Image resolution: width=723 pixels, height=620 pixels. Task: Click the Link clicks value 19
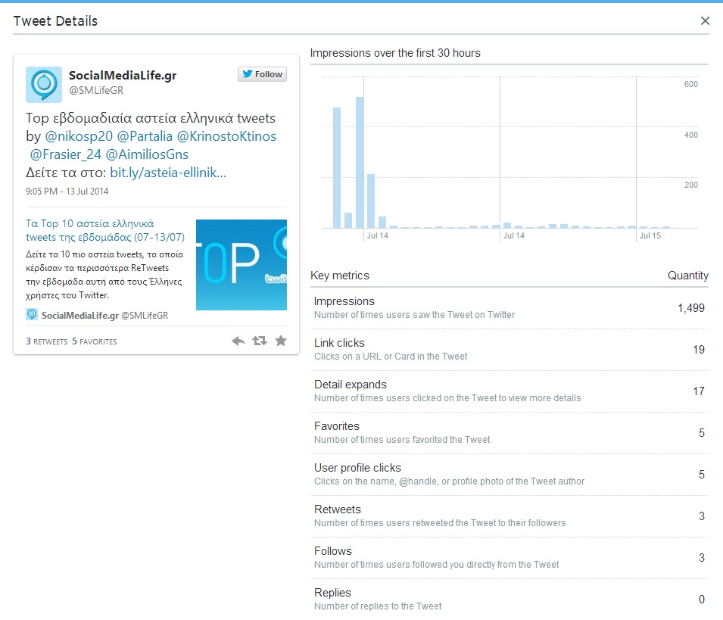click(699, 350)
